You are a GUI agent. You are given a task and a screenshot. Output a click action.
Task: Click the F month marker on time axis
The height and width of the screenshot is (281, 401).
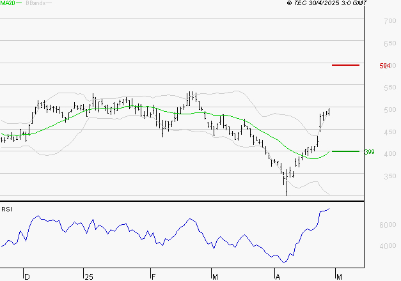click(x=153, y=277)
